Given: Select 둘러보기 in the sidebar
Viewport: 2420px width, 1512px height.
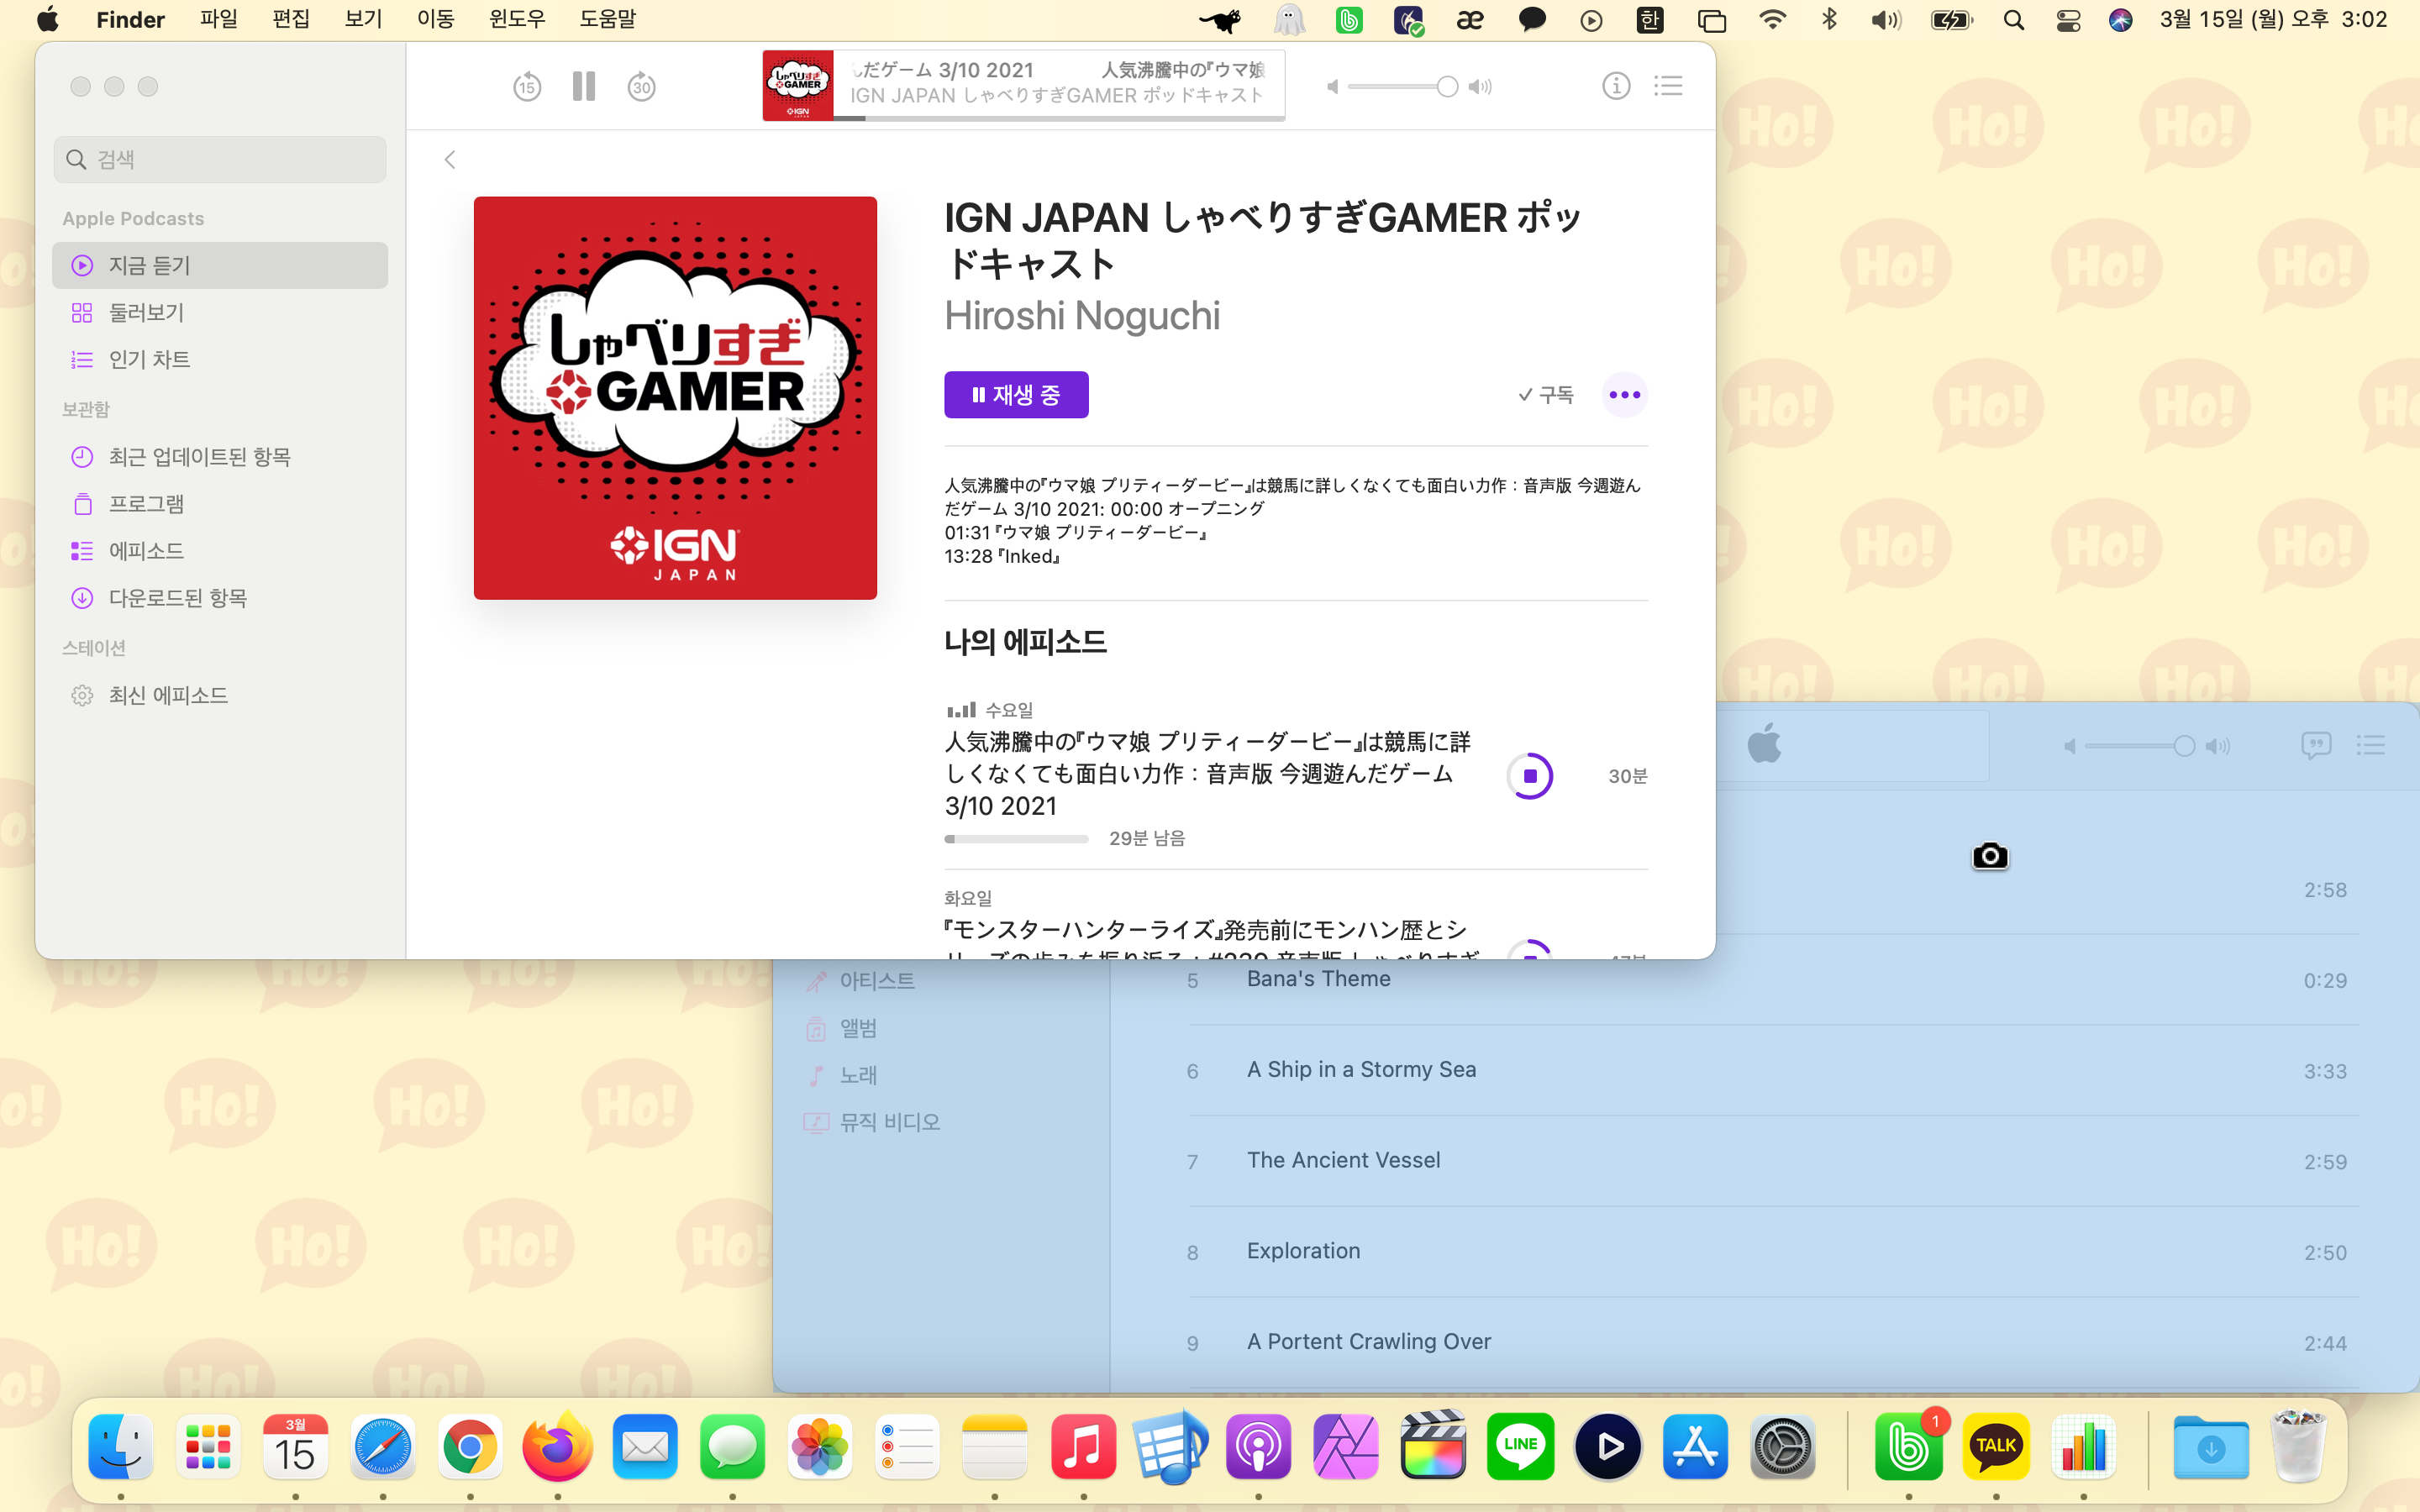Looking at the screenshot, I should [147, 313].
